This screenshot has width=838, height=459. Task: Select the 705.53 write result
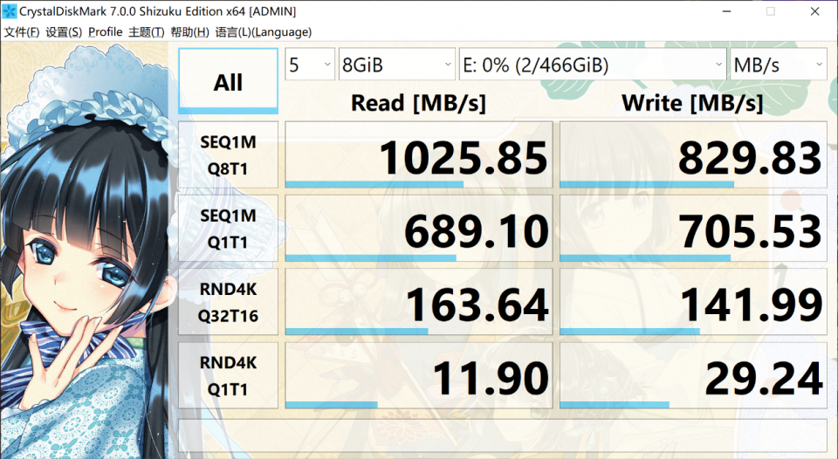point(693,229)
